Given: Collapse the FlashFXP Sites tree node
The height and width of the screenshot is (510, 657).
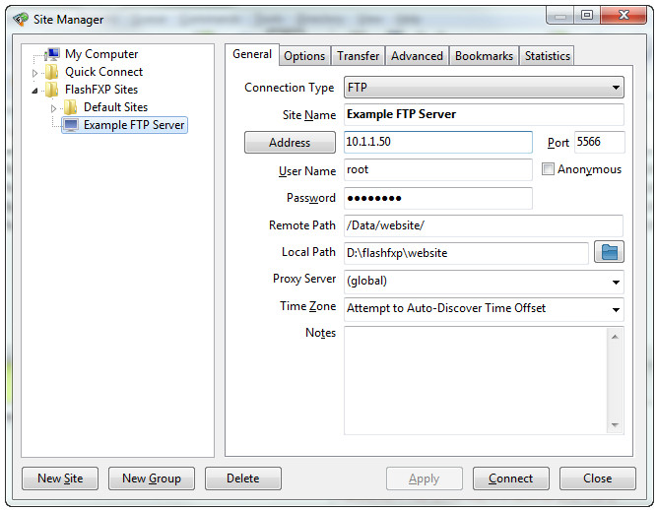Looking at the screenshot, I should click(34, 91).
